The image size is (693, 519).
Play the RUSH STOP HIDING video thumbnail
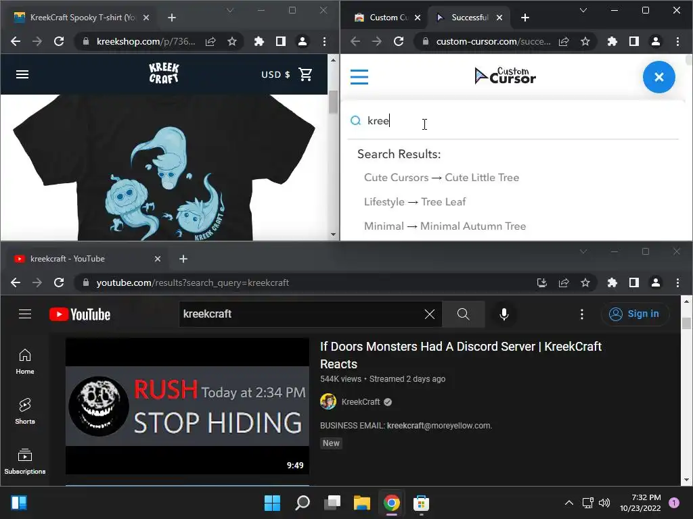tap(187, 406)
